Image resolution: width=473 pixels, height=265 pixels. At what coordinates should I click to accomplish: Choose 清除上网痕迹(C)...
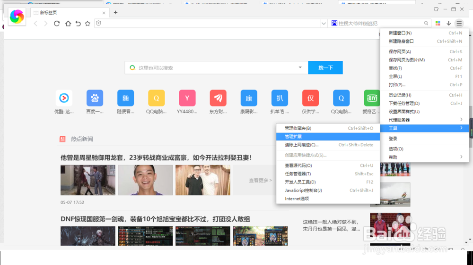[x=328, y=145]
